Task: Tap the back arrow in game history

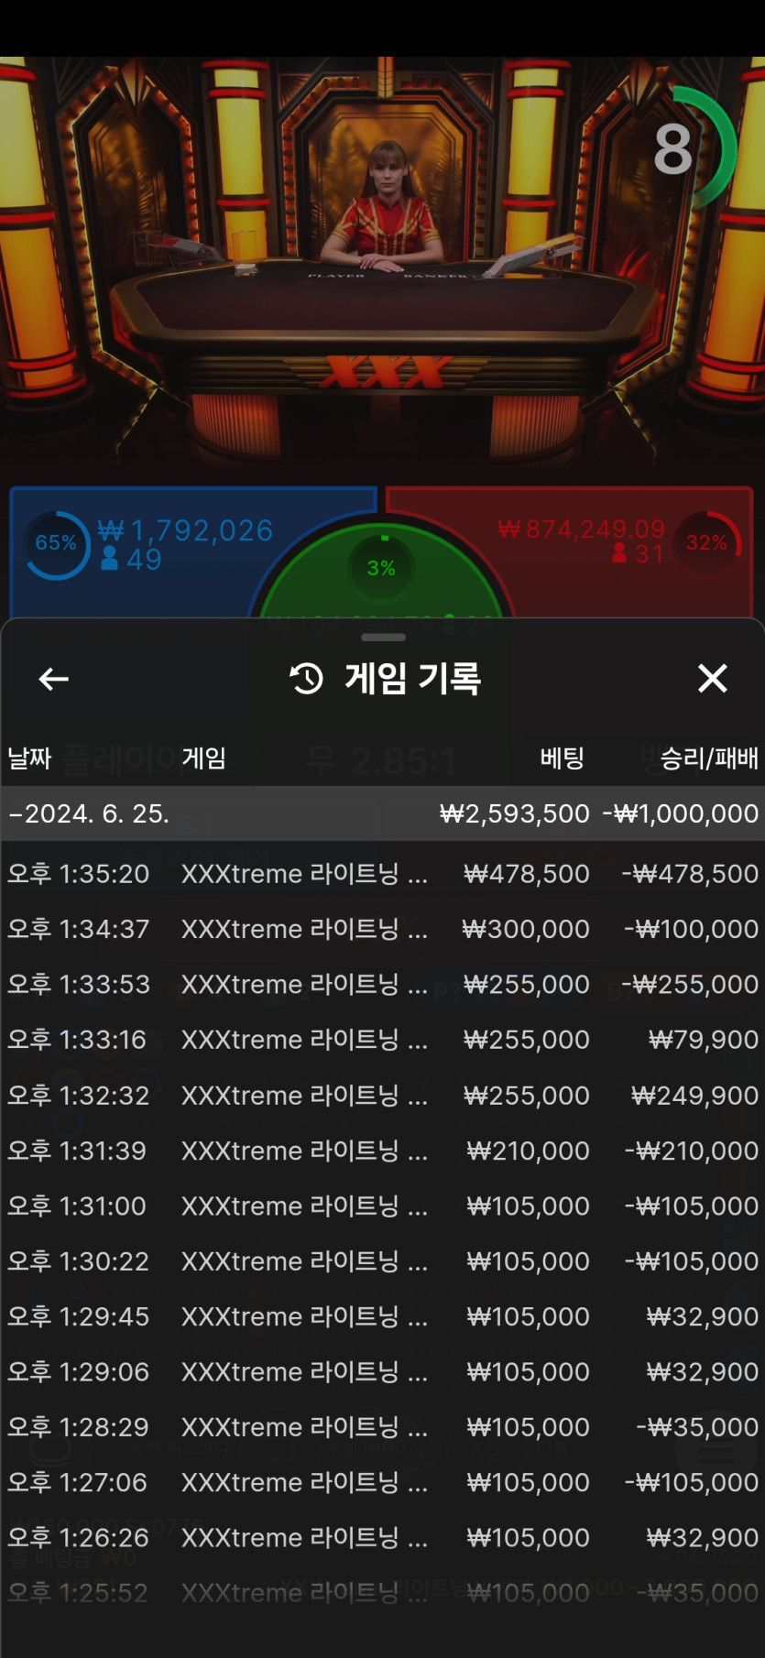Action: pos(54,679)
